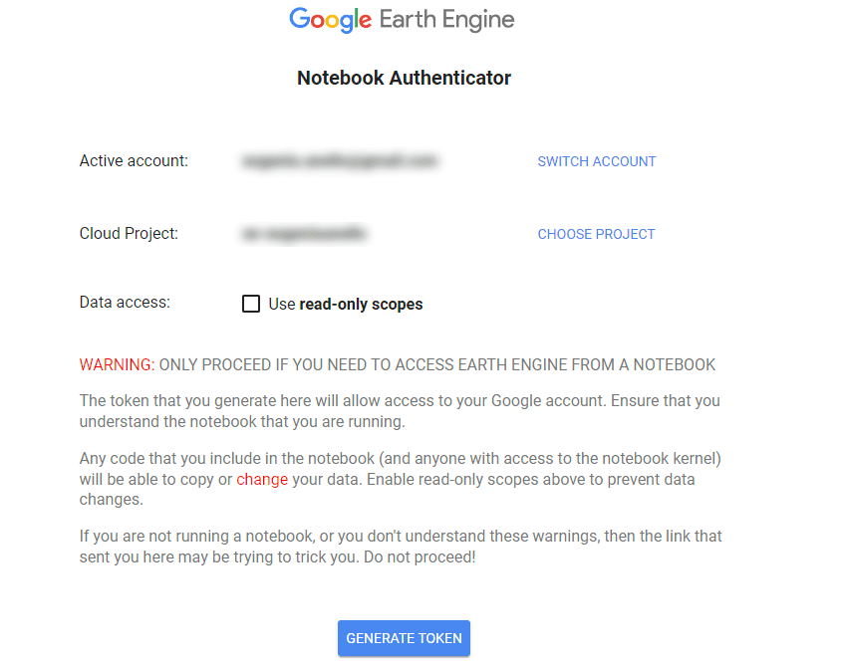Screen dimensions: 847x666
Task: Enable the read-only scopes checkbox
Action: [251, 304]
